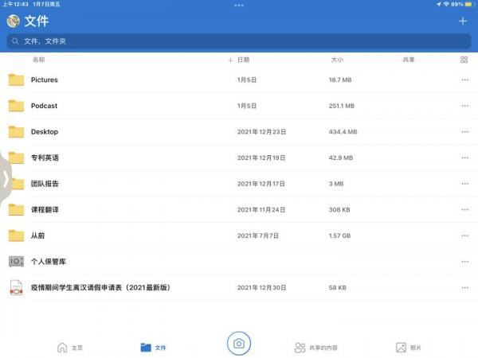
Task: Select 疫情期间学生离汉请假申请表 file name
Action: tap(100, 288)
